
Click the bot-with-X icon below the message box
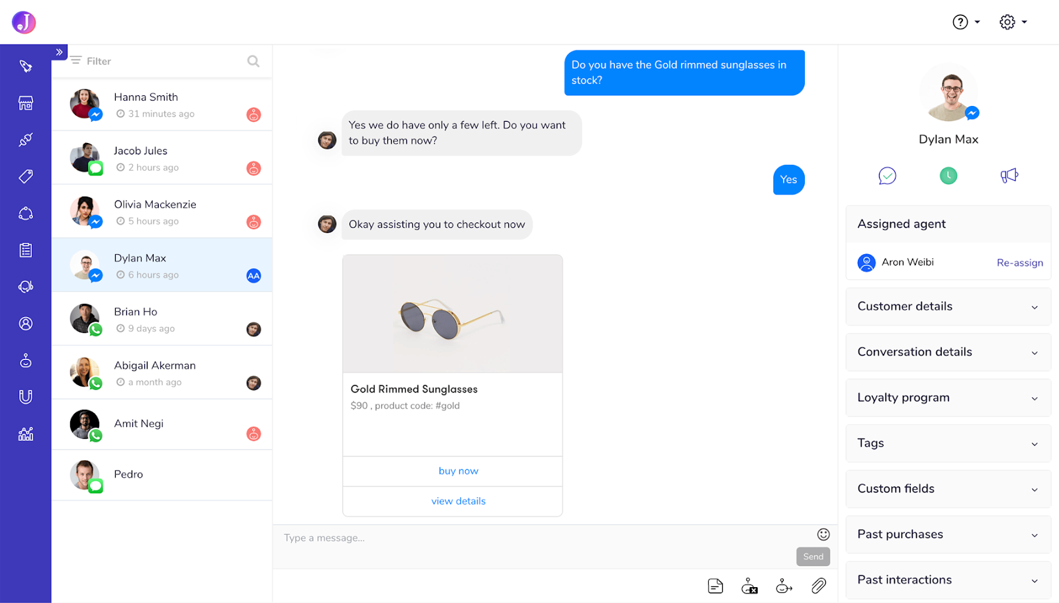tap(749, 586)
